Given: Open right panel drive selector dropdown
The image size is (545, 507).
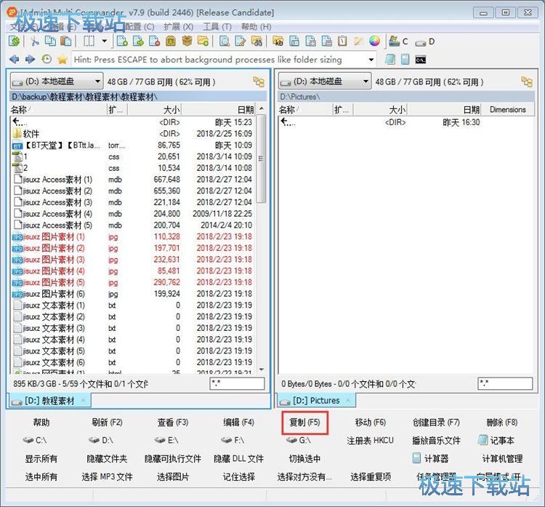Looking at the screenshot, I should pos(325,81).
